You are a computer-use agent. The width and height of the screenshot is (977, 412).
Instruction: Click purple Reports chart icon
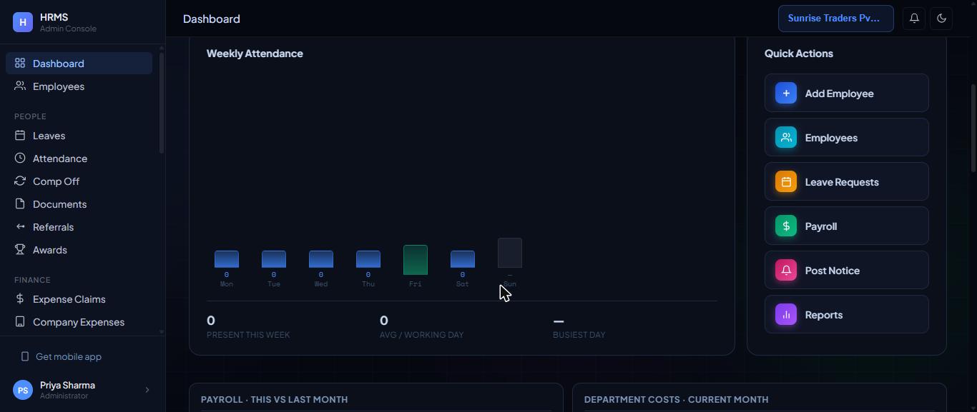point(786,314)
